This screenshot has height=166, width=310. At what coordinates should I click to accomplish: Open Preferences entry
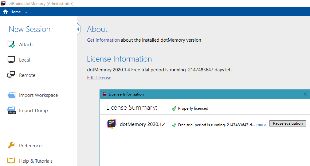tap(31, 146)
